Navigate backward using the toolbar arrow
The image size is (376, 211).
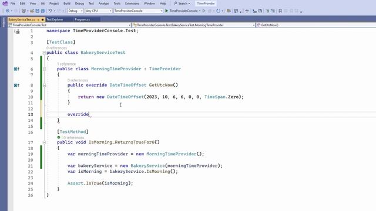point(8,11)
